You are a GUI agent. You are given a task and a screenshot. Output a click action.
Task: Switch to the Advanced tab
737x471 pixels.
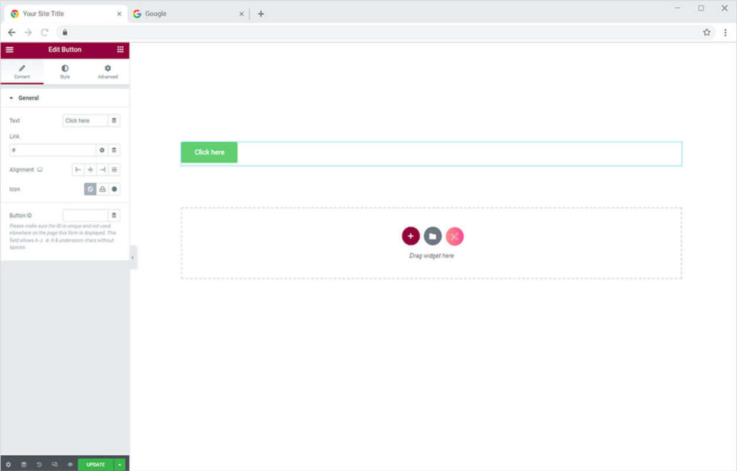pyautogui.click(x=108, y=71)
